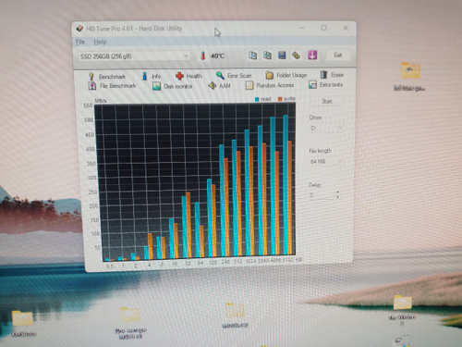Switch to the Error Scan tab
Image resolution: width=462 pixels, height=347 pixels.
(234, 75)
